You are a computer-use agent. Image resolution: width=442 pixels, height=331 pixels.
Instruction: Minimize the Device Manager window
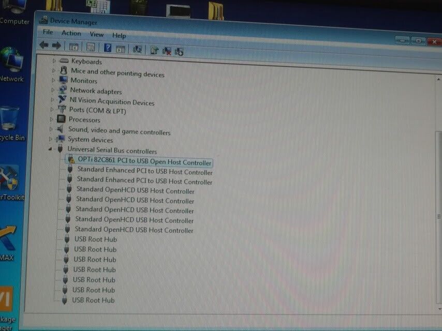pyautogui.click(x=402, y=41)
